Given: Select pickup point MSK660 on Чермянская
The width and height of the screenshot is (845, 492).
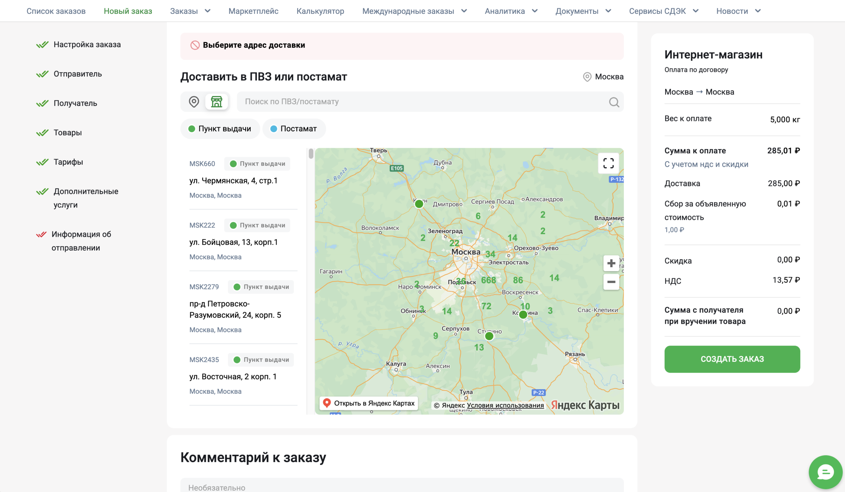Looking at the screenshot, I should point(243,179).
